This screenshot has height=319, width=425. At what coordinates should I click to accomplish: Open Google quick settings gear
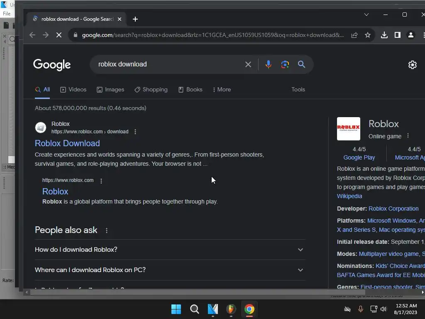(412, 64)
